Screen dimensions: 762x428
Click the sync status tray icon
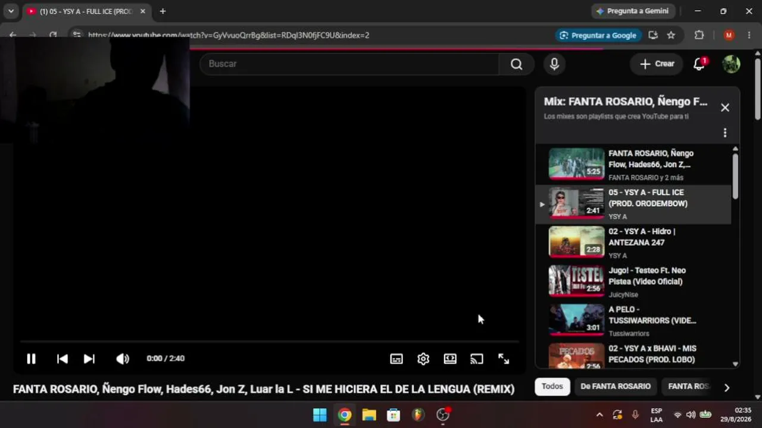(x=617, y=415)
